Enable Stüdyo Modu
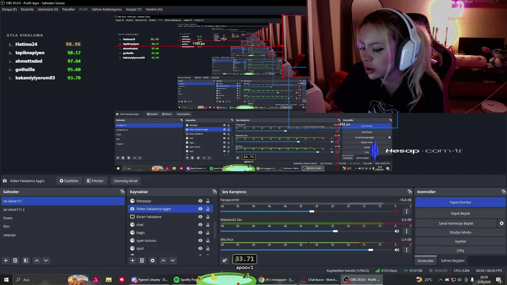Screen dimensions: 507x285 (x=460, y=232)
